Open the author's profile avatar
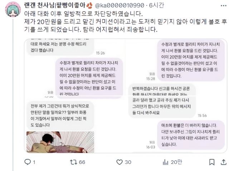 [13, 9]
